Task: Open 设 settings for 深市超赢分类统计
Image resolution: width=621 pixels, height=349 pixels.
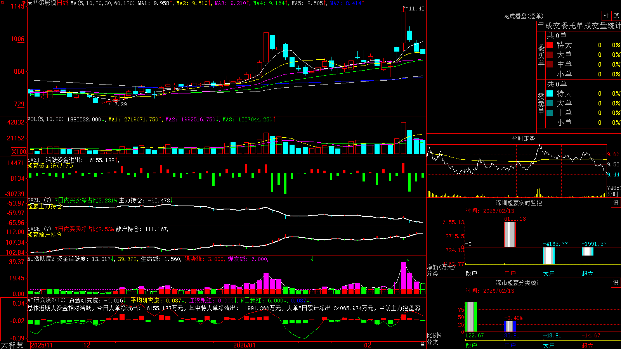Action: coord(616,283)
